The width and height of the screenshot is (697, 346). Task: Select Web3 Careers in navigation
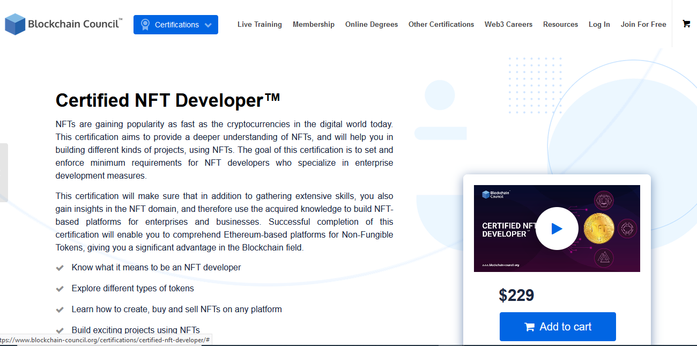[x=508, y=24]
